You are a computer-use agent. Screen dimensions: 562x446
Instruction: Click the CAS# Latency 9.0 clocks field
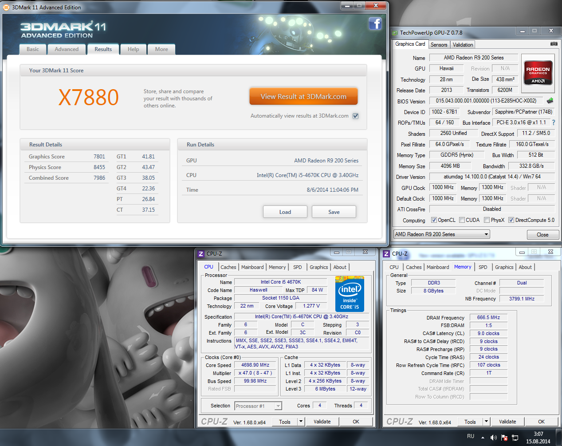tap(488, 333)
